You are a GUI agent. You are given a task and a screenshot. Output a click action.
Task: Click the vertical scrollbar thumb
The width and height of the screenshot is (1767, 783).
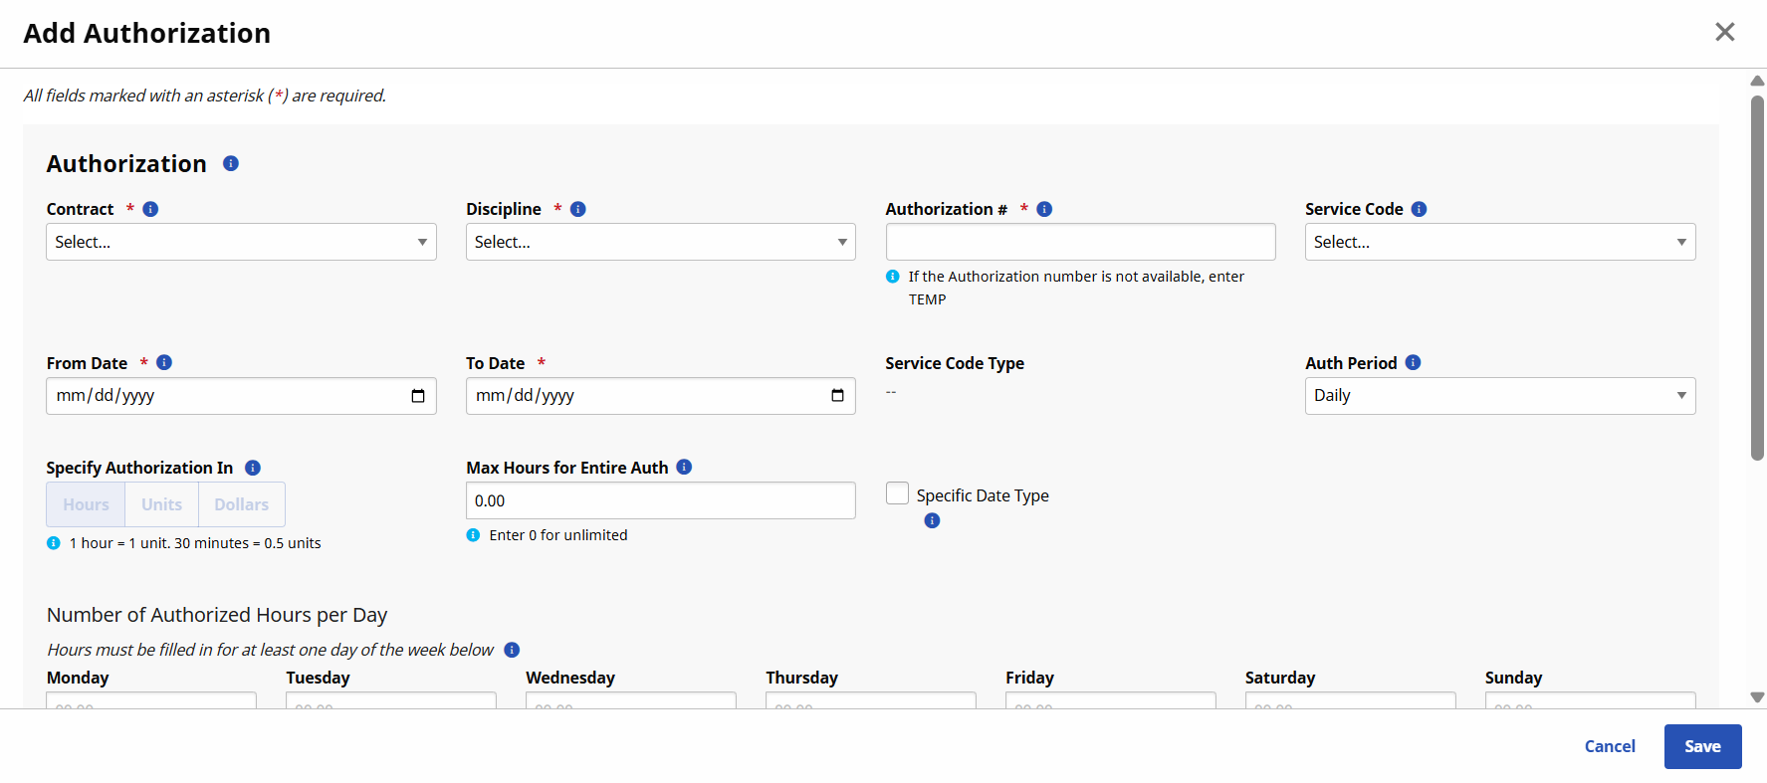(1757, 278)
